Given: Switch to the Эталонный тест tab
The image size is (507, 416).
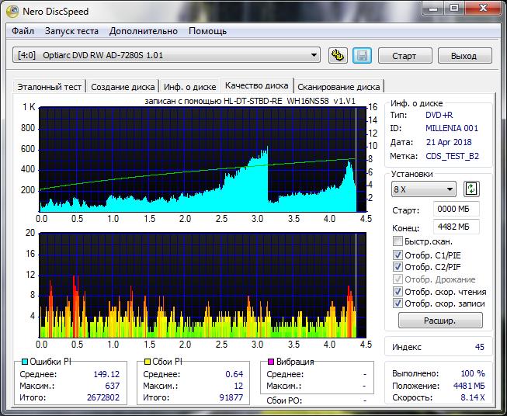Looking at the screenshot, I should (x=49, y=87).
